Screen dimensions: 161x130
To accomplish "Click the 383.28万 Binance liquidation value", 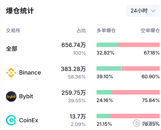I will pos(73,69).
